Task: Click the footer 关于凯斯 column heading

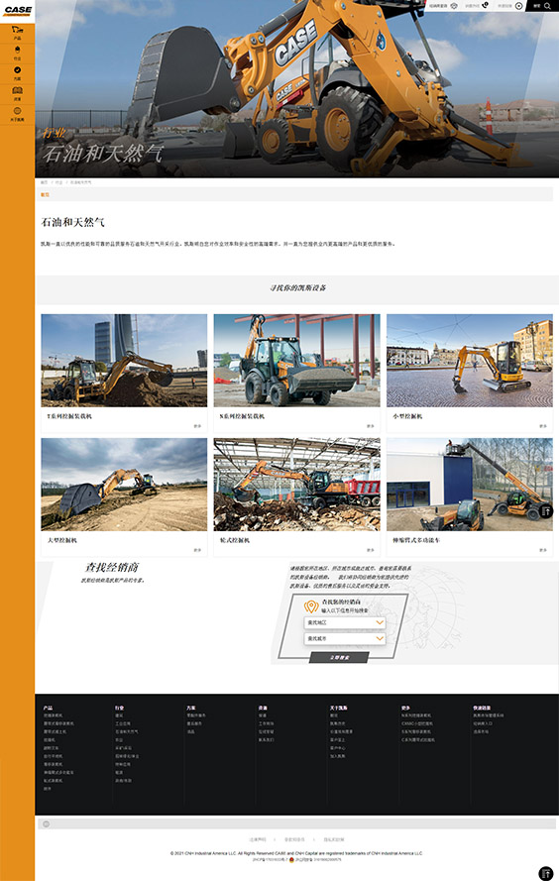Action: 338,708
